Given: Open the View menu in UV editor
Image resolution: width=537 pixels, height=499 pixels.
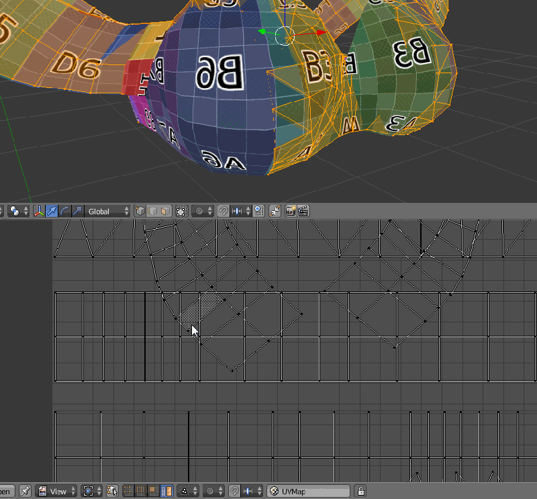Looking at the screenshot, I should point(57,490).
